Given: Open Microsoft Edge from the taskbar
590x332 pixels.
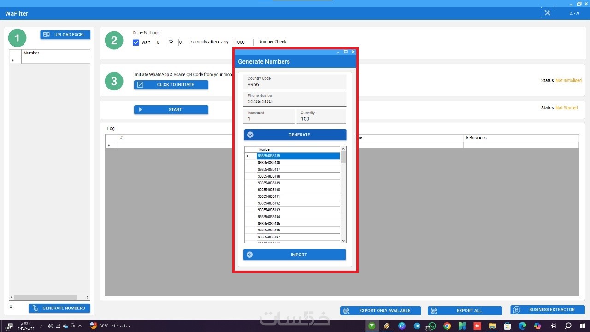Looking at the screenshot, I should pyautogui.click(x=522, y=326).
